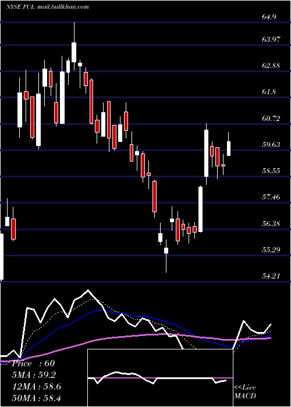Click the 56.38 price axis label
Screen dimensions: 291x407
tap(271, 223)
